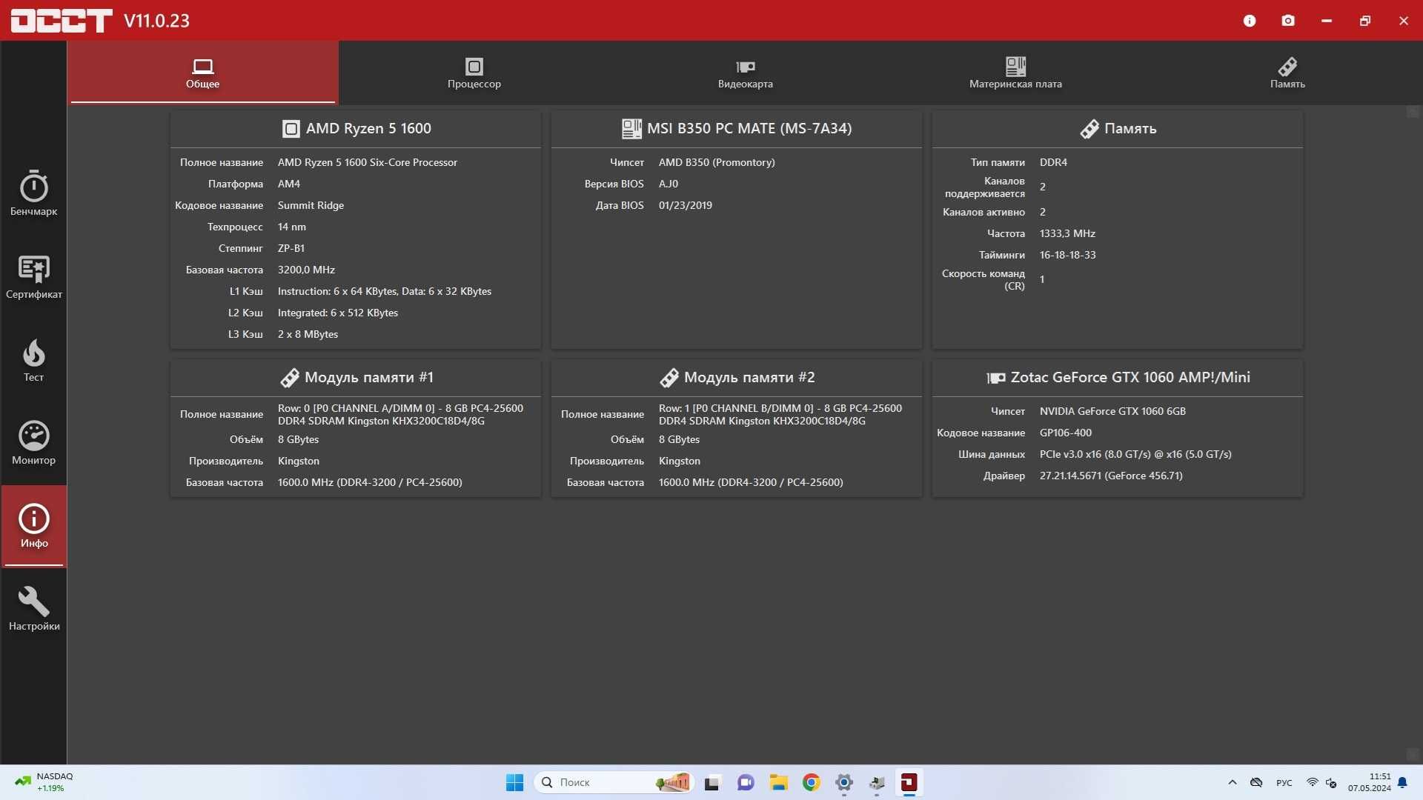The image size is (1423, 800).
Task: Click the white taskbar app icon after search
Action: point(712,782)
